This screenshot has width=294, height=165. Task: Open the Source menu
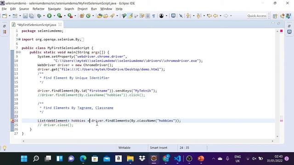tap(24, 9)
